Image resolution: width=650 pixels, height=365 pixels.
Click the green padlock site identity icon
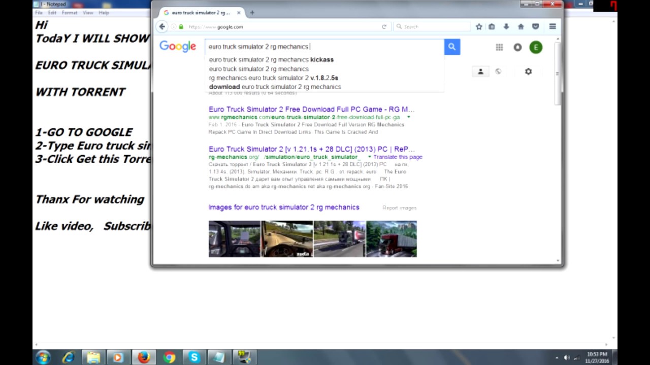click(181, 26)
